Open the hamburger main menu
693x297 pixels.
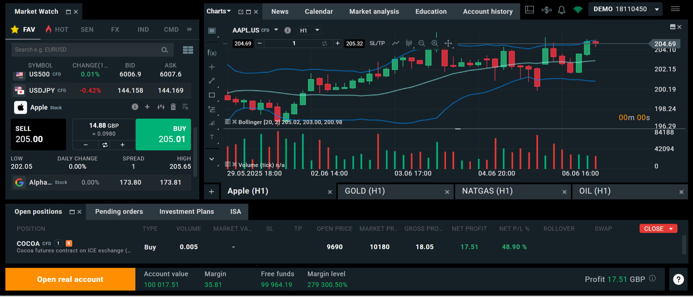(x=675, y=9)
